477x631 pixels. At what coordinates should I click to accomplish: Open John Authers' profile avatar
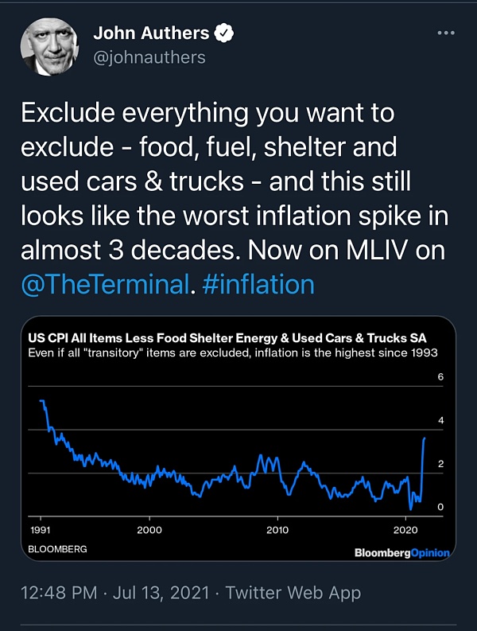pos(51,47)
